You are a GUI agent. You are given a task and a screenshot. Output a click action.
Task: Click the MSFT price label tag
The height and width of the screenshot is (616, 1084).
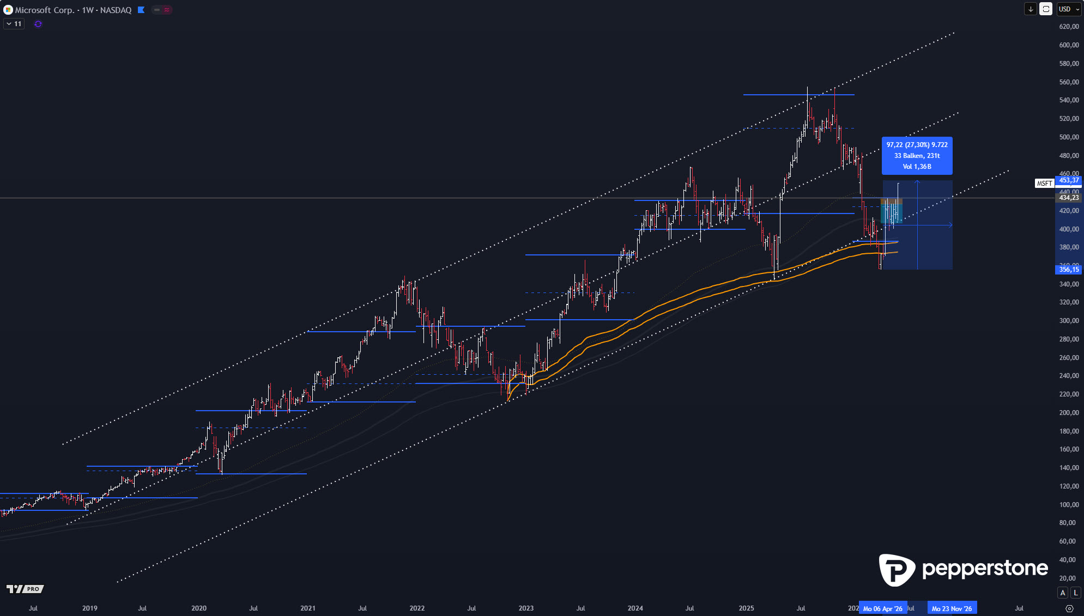point(1045,184)
